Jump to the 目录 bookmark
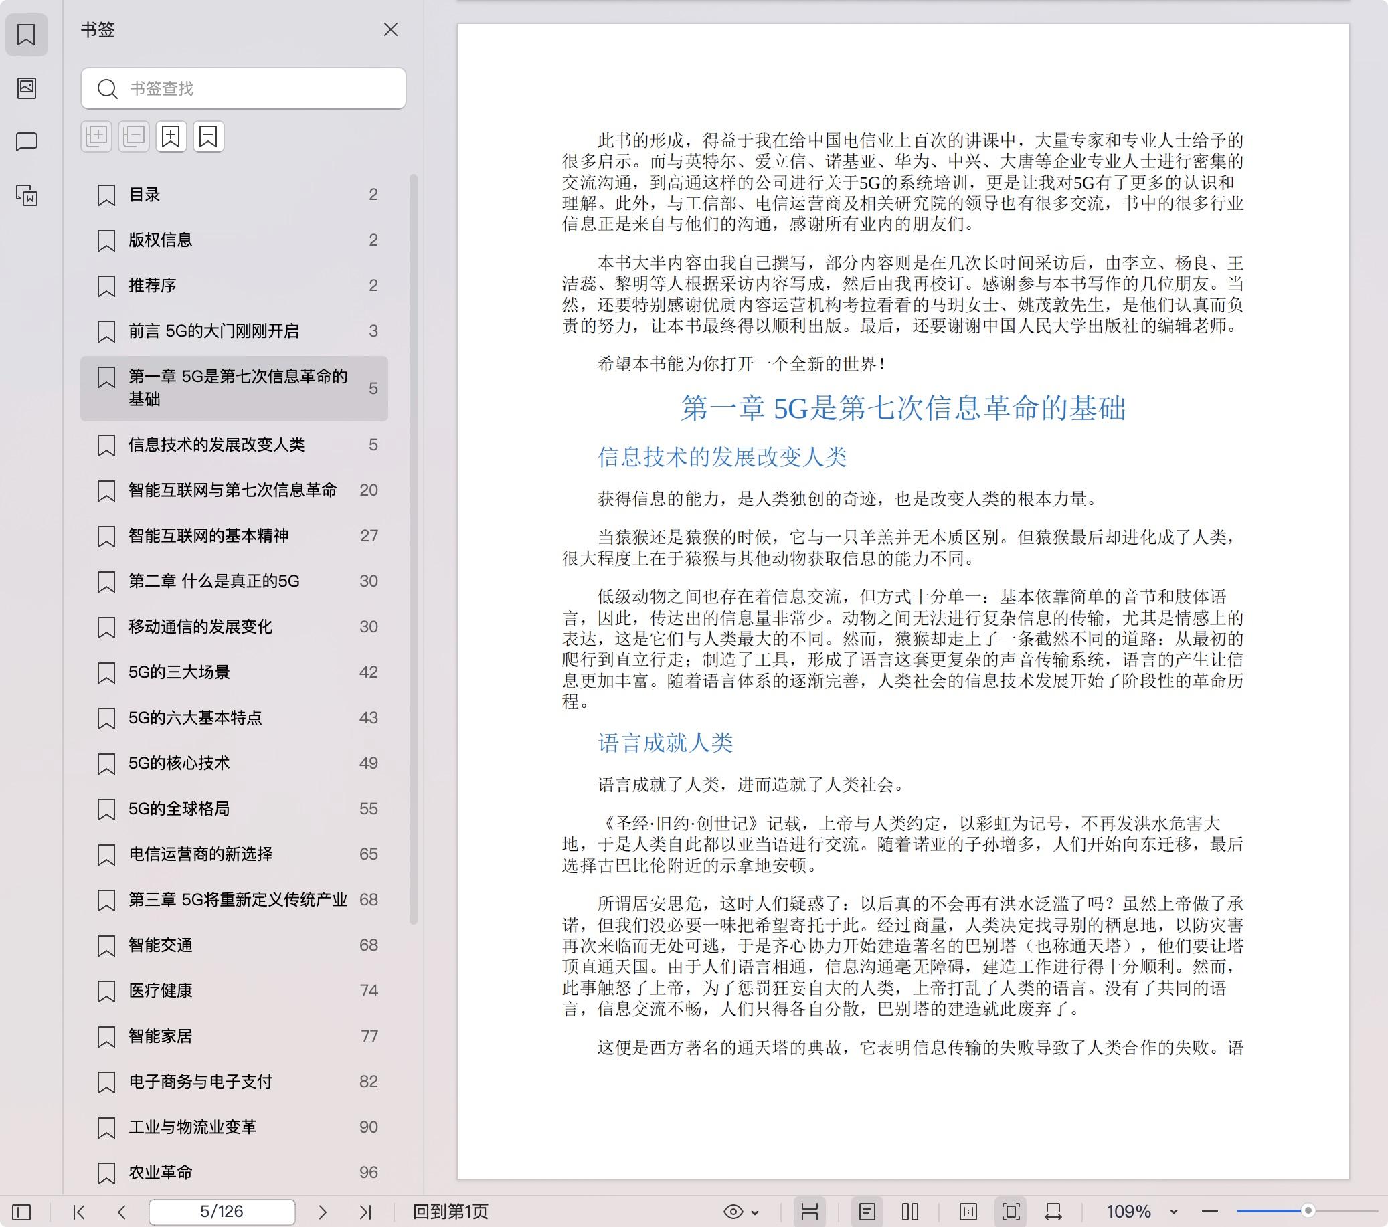Image resolution: width=1388 pixels, height=1227 pixels. pyautogui.click(x=234, y=195)
